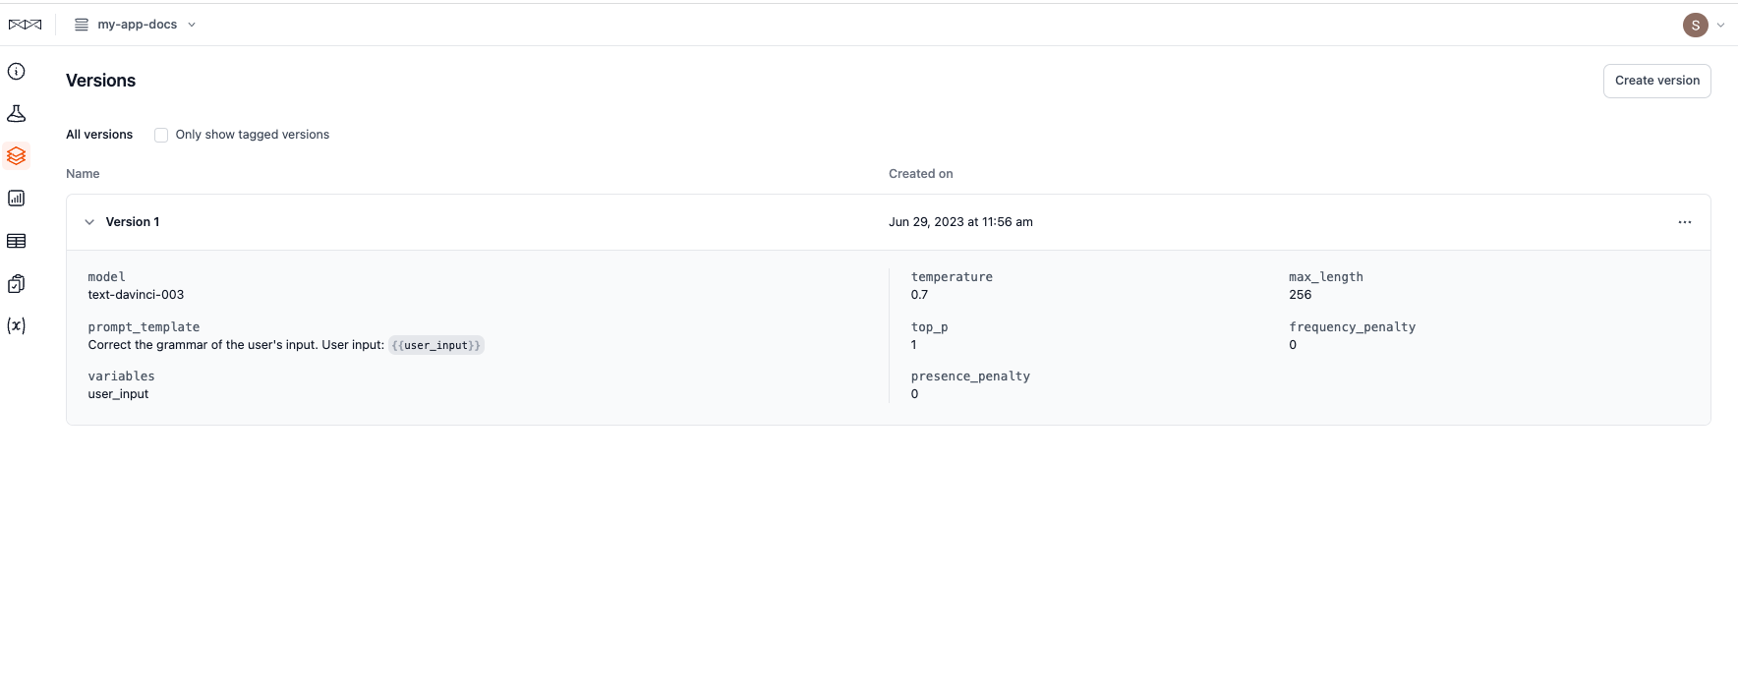
Task: Open the variables (x) icon
Action: click(x=17, y=325)
